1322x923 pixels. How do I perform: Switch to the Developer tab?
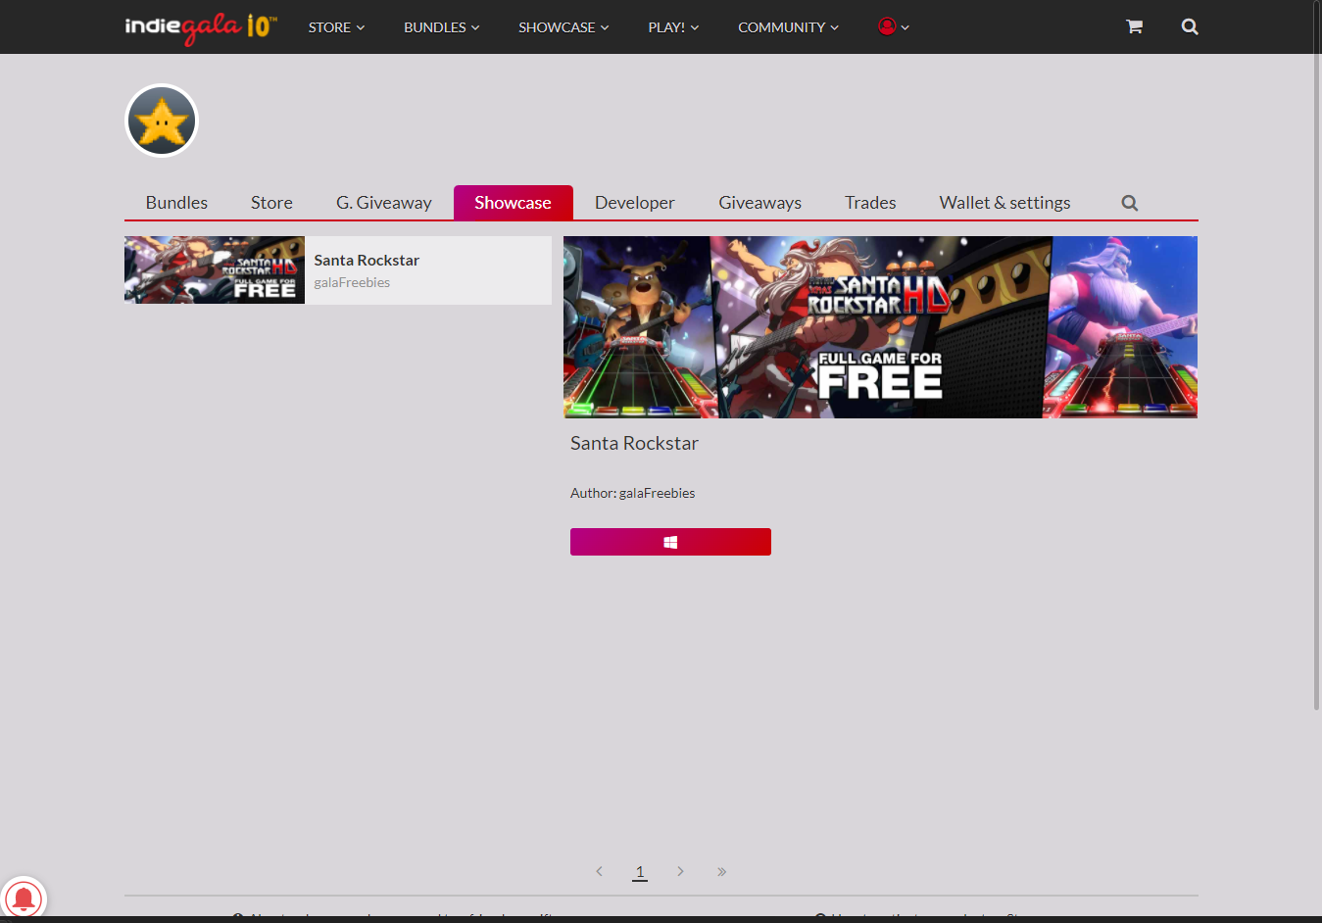pos(634,203)
